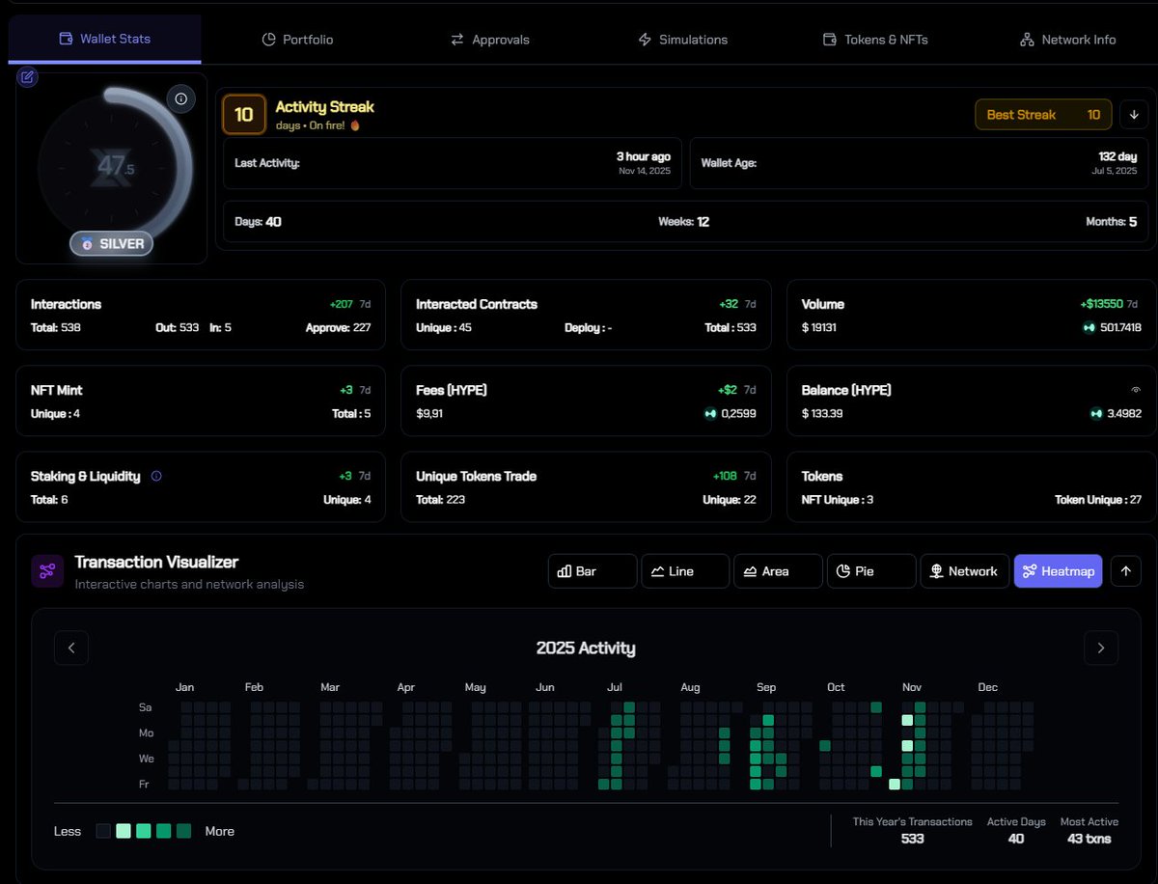Collapse the Transaction Visualizer with up arrow
This screenshot has width=1158, height=884.
tap(1125, 571)
